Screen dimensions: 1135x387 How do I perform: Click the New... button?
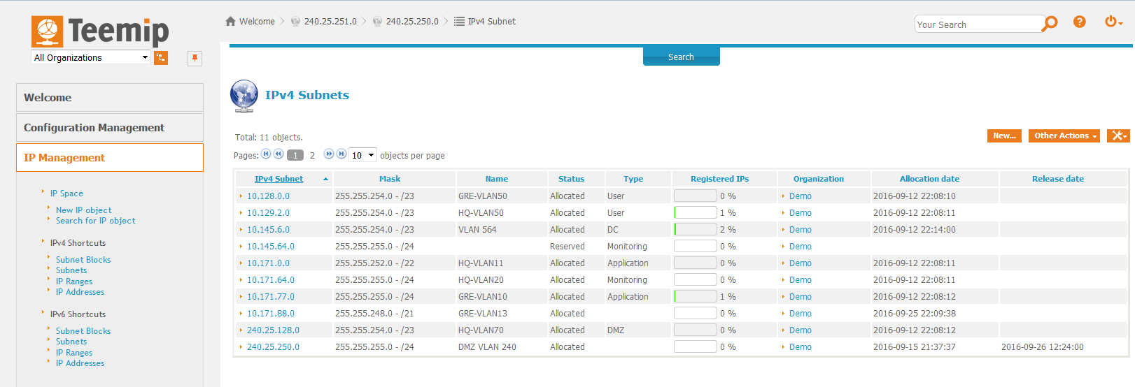tap(1004, 136)
